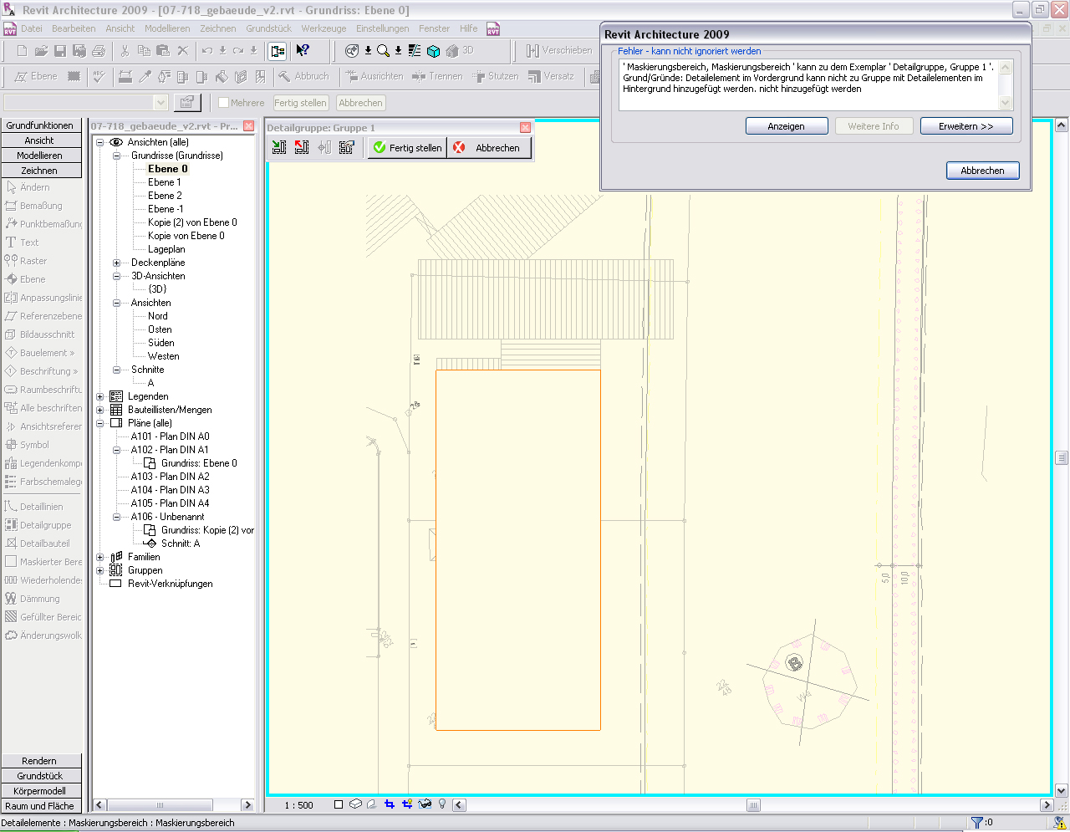Viewport: 1070px width, 832px height.
Task: Click the Maskierter Bereich tool in design bar
Action: [43, 562]
